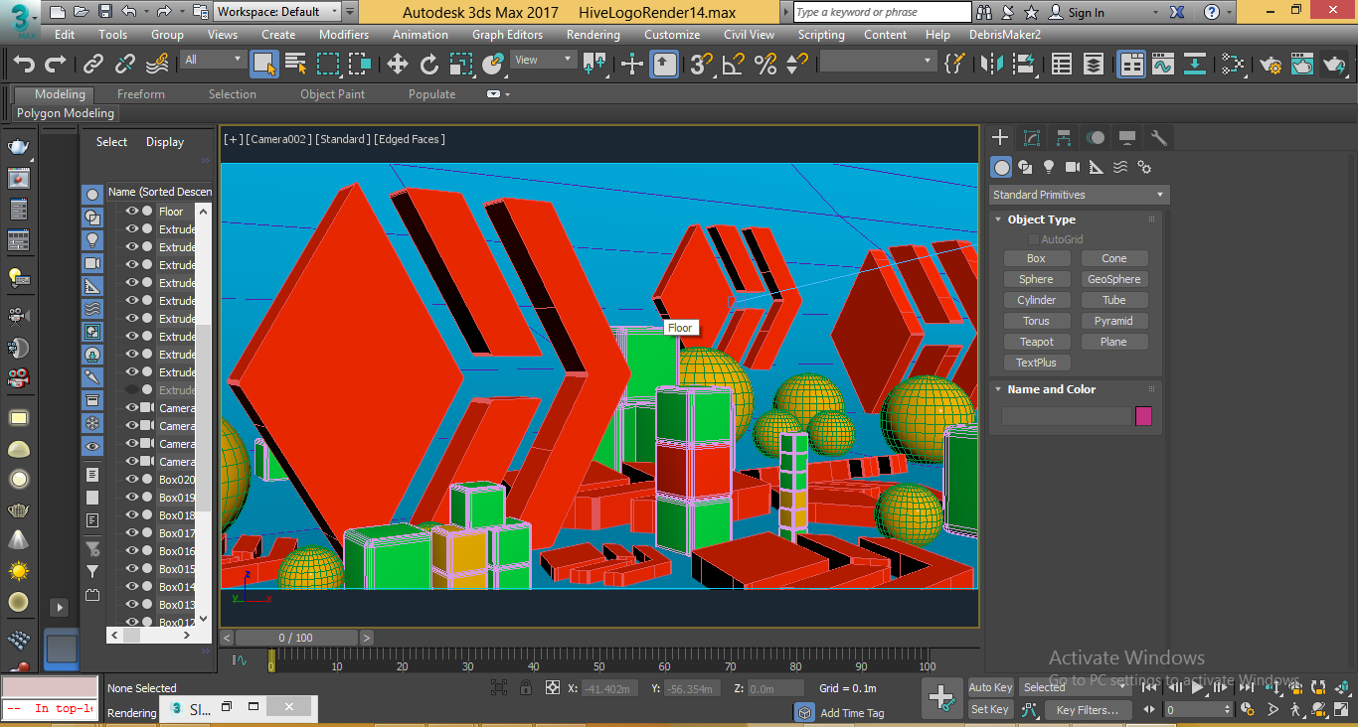The image size is (1358, 727).
Task: Open Utilities wrench panel tab
Action: click(x=1158, y=137)
